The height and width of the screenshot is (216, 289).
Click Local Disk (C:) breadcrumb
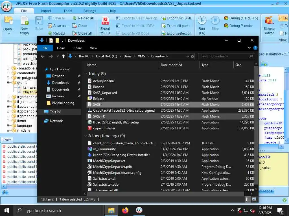click(x=106, y=56)
